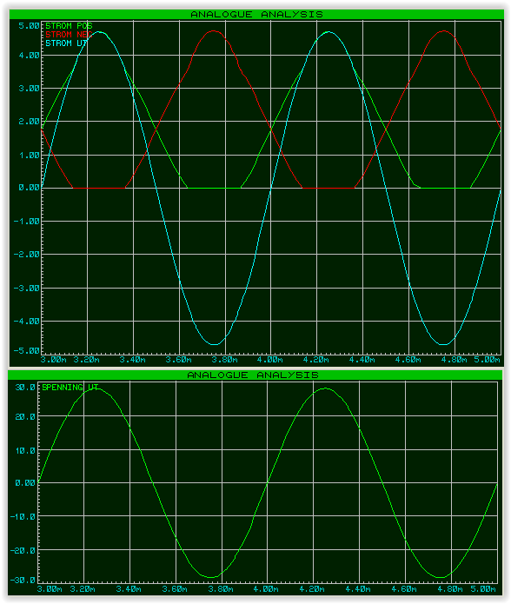This screenshot has height=604, width=511.
Task: Click the ANALOGUE ANALYSIS title bar of the SPENNING graph
Action: [x=255, y=375]
